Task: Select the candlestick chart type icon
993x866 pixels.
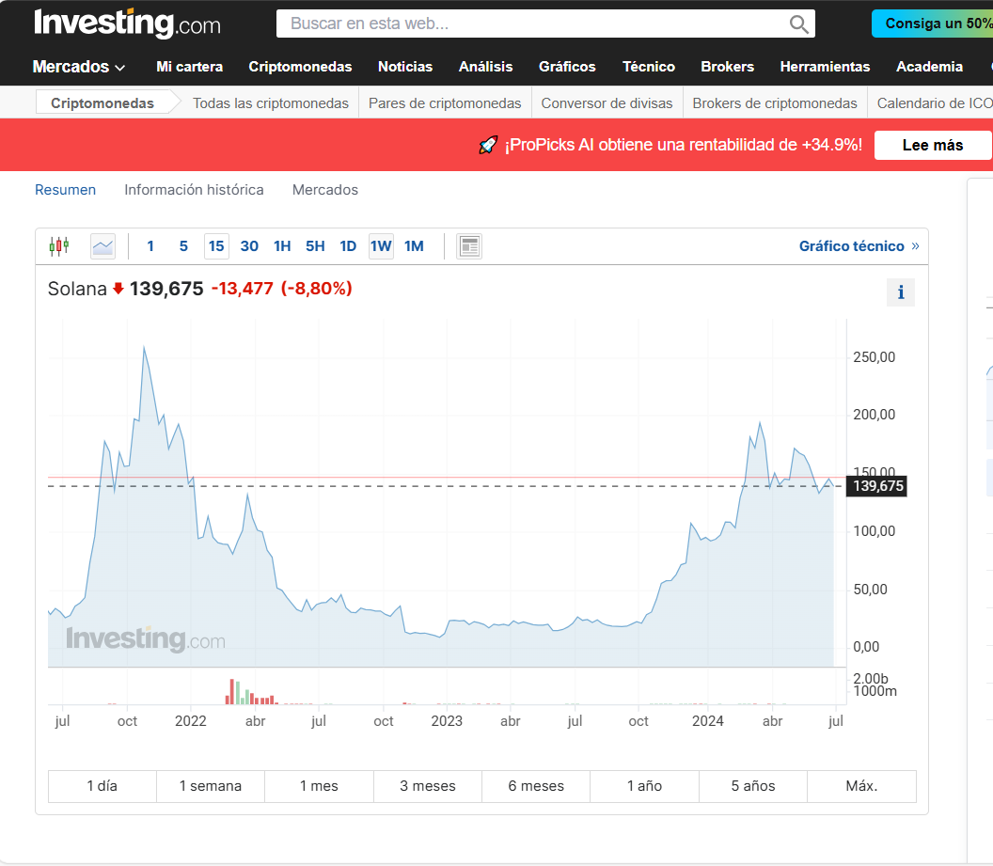Action: [x=59, y=246]
